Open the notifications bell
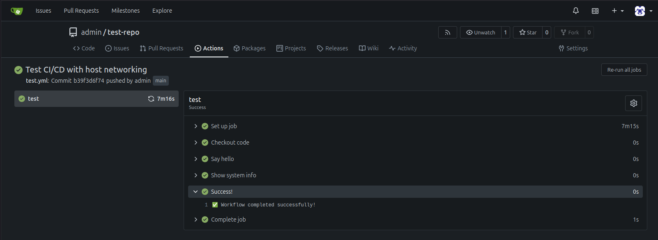The width and height of the screenshot is (658, 240). 575,11
